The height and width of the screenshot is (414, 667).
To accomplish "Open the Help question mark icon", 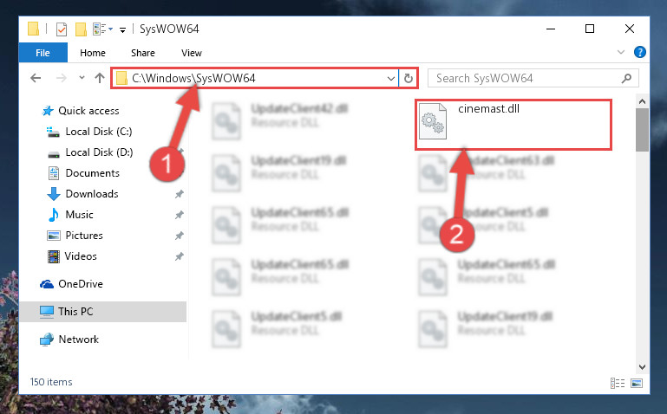I will [x=640, y=52].
